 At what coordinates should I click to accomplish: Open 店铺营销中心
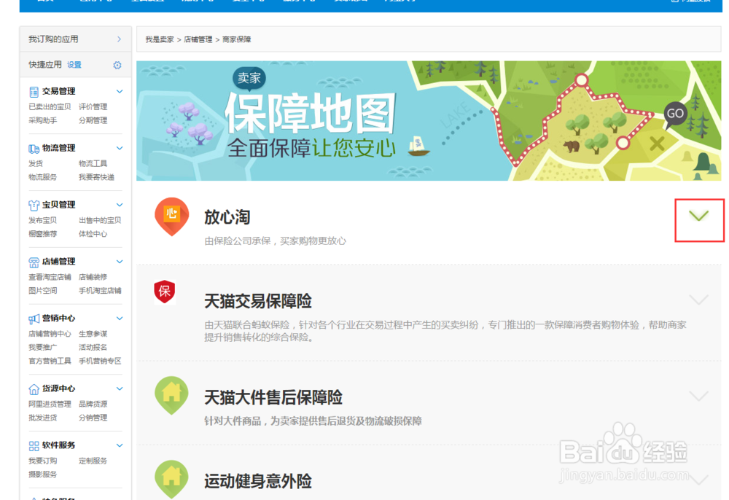(50, 334)
